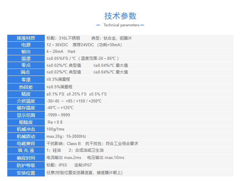The width and height of the screenshot is (240, 181).
Task: Click the 安装位置 row header
Action: click(x=26, y=173)
